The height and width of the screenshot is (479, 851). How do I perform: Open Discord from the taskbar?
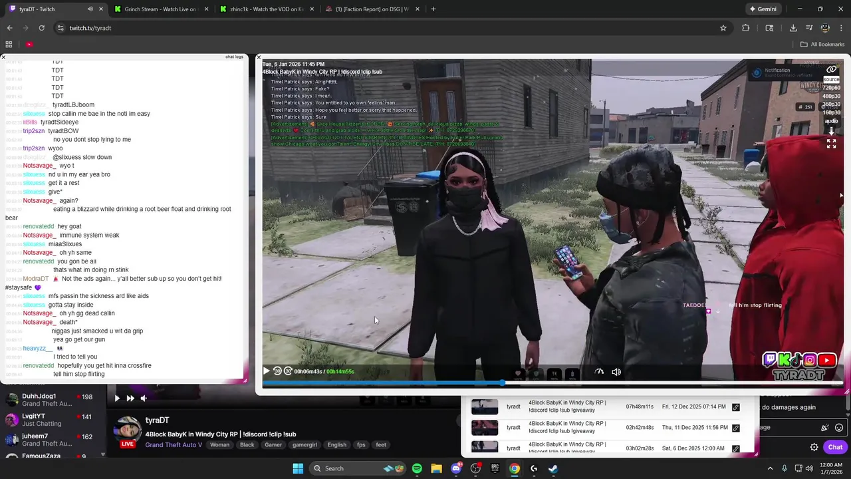[456, 468]
